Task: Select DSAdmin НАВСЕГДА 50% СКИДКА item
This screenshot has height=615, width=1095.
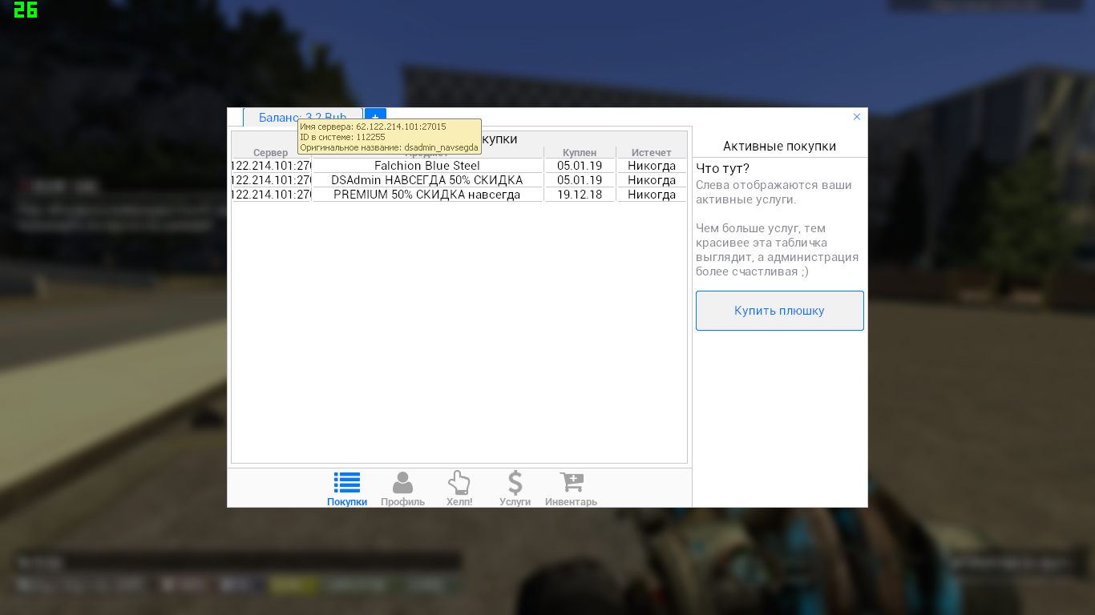Action: [x=426, y=180]
